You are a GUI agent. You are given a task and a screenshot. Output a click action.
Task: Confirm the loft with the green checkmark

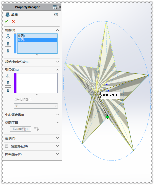(x=6, y=21)
